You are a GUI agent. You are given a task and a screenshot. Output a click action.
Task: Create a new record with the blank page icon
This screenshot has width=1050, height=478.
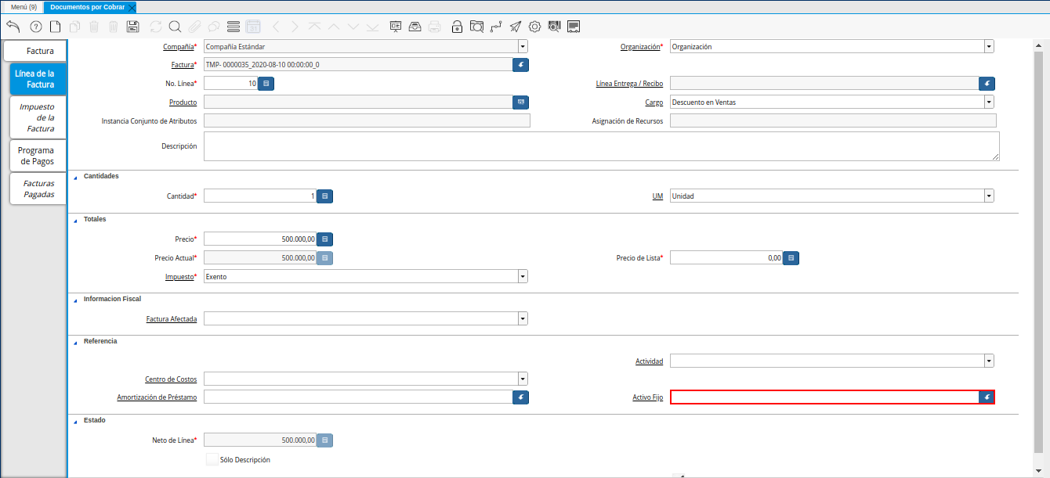pyautogui.click(x=55, y=27)
